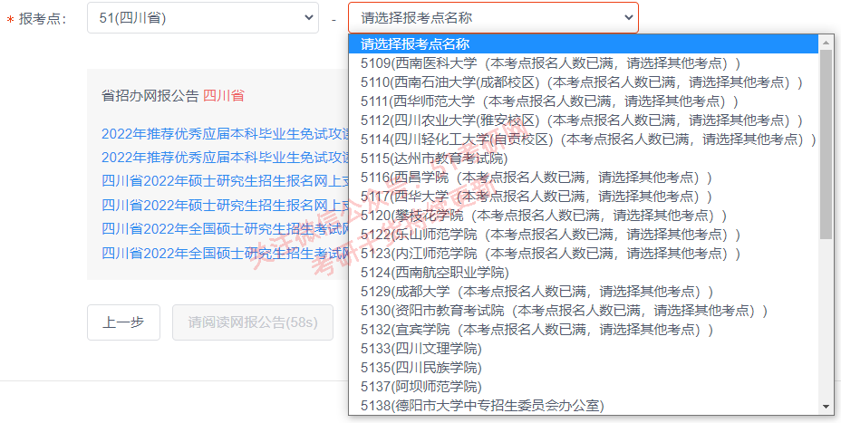Click the 省招办网报公告 heading text

pyautogui.click(x=150, y=96)
